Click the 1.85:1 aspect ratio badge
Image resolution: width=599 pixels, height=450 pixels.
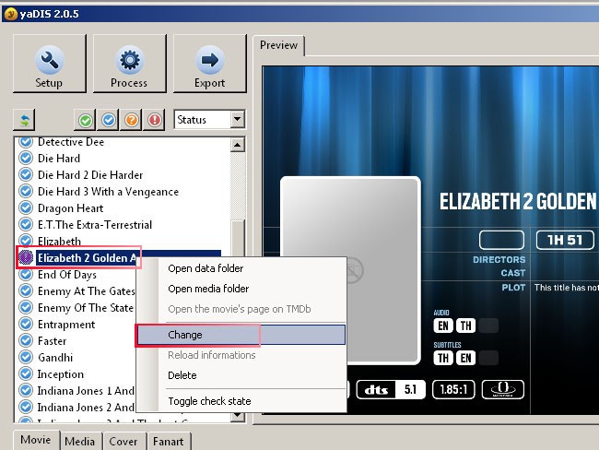(453, 389)
